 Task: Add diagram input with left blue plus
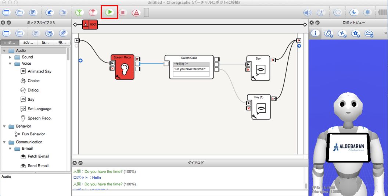(80, 60)
